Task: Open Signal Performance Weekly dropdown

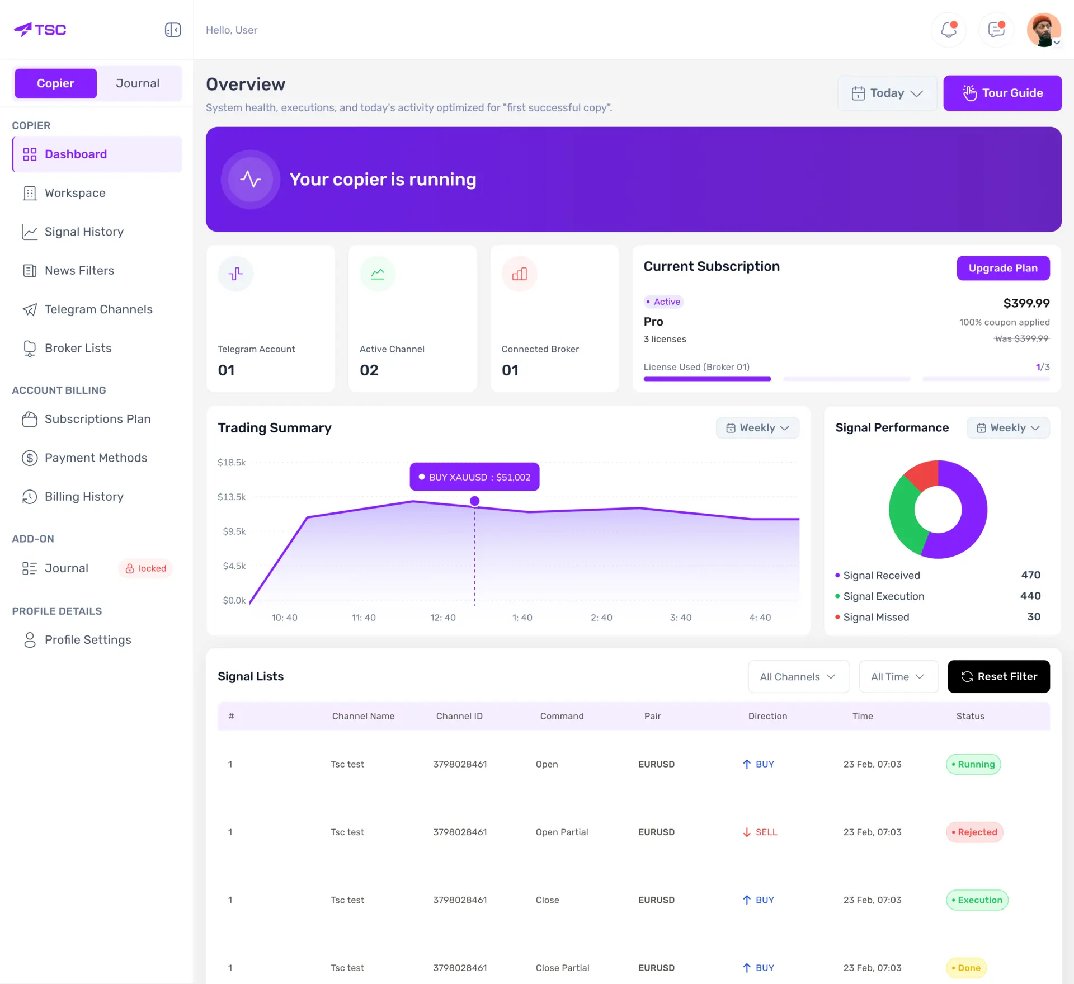Action: (x=1008, y=428)
